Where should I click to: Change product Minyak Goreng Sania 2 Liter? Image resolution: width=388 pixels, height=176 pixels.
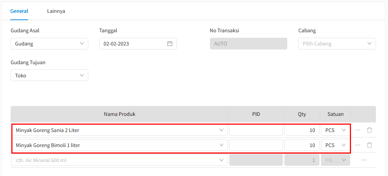point(119,130)
